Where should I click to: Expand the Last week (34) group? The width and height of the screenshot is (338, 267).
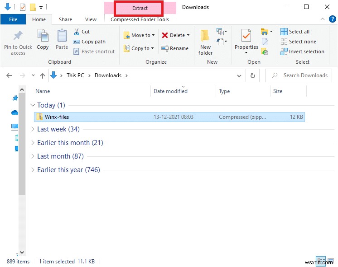click(x=33, y=129)
